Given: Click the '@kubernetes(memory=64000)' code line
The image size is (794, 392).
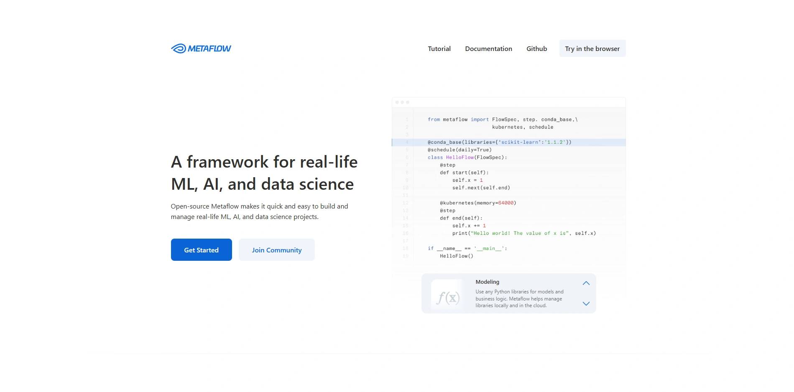Looking at the screenshot, I should click(478, 203).
